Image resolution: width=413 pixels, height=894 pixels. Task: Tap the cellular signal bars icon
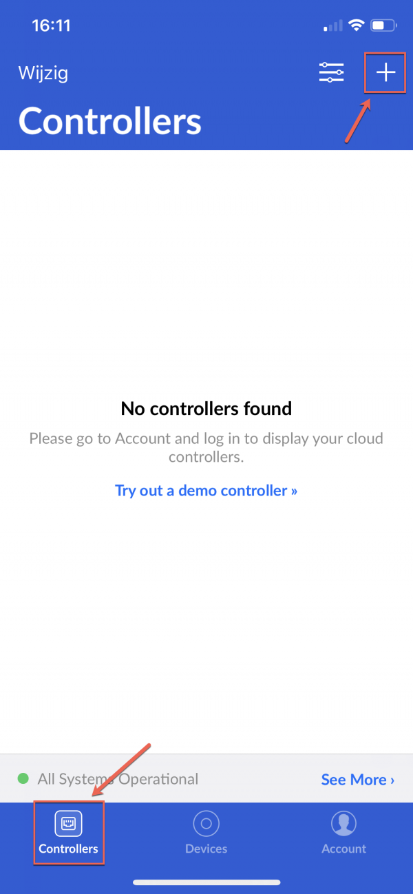[x=332, y=26]
